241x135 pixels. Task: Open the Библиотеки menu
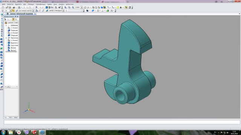pyautogui.click(x=70, y=4)
